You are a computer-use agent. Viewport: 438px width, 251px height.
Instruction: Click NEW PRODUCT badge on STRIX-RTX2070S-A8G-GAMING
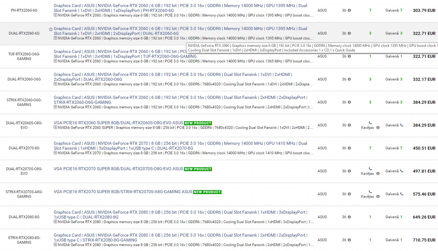(207, 192)
